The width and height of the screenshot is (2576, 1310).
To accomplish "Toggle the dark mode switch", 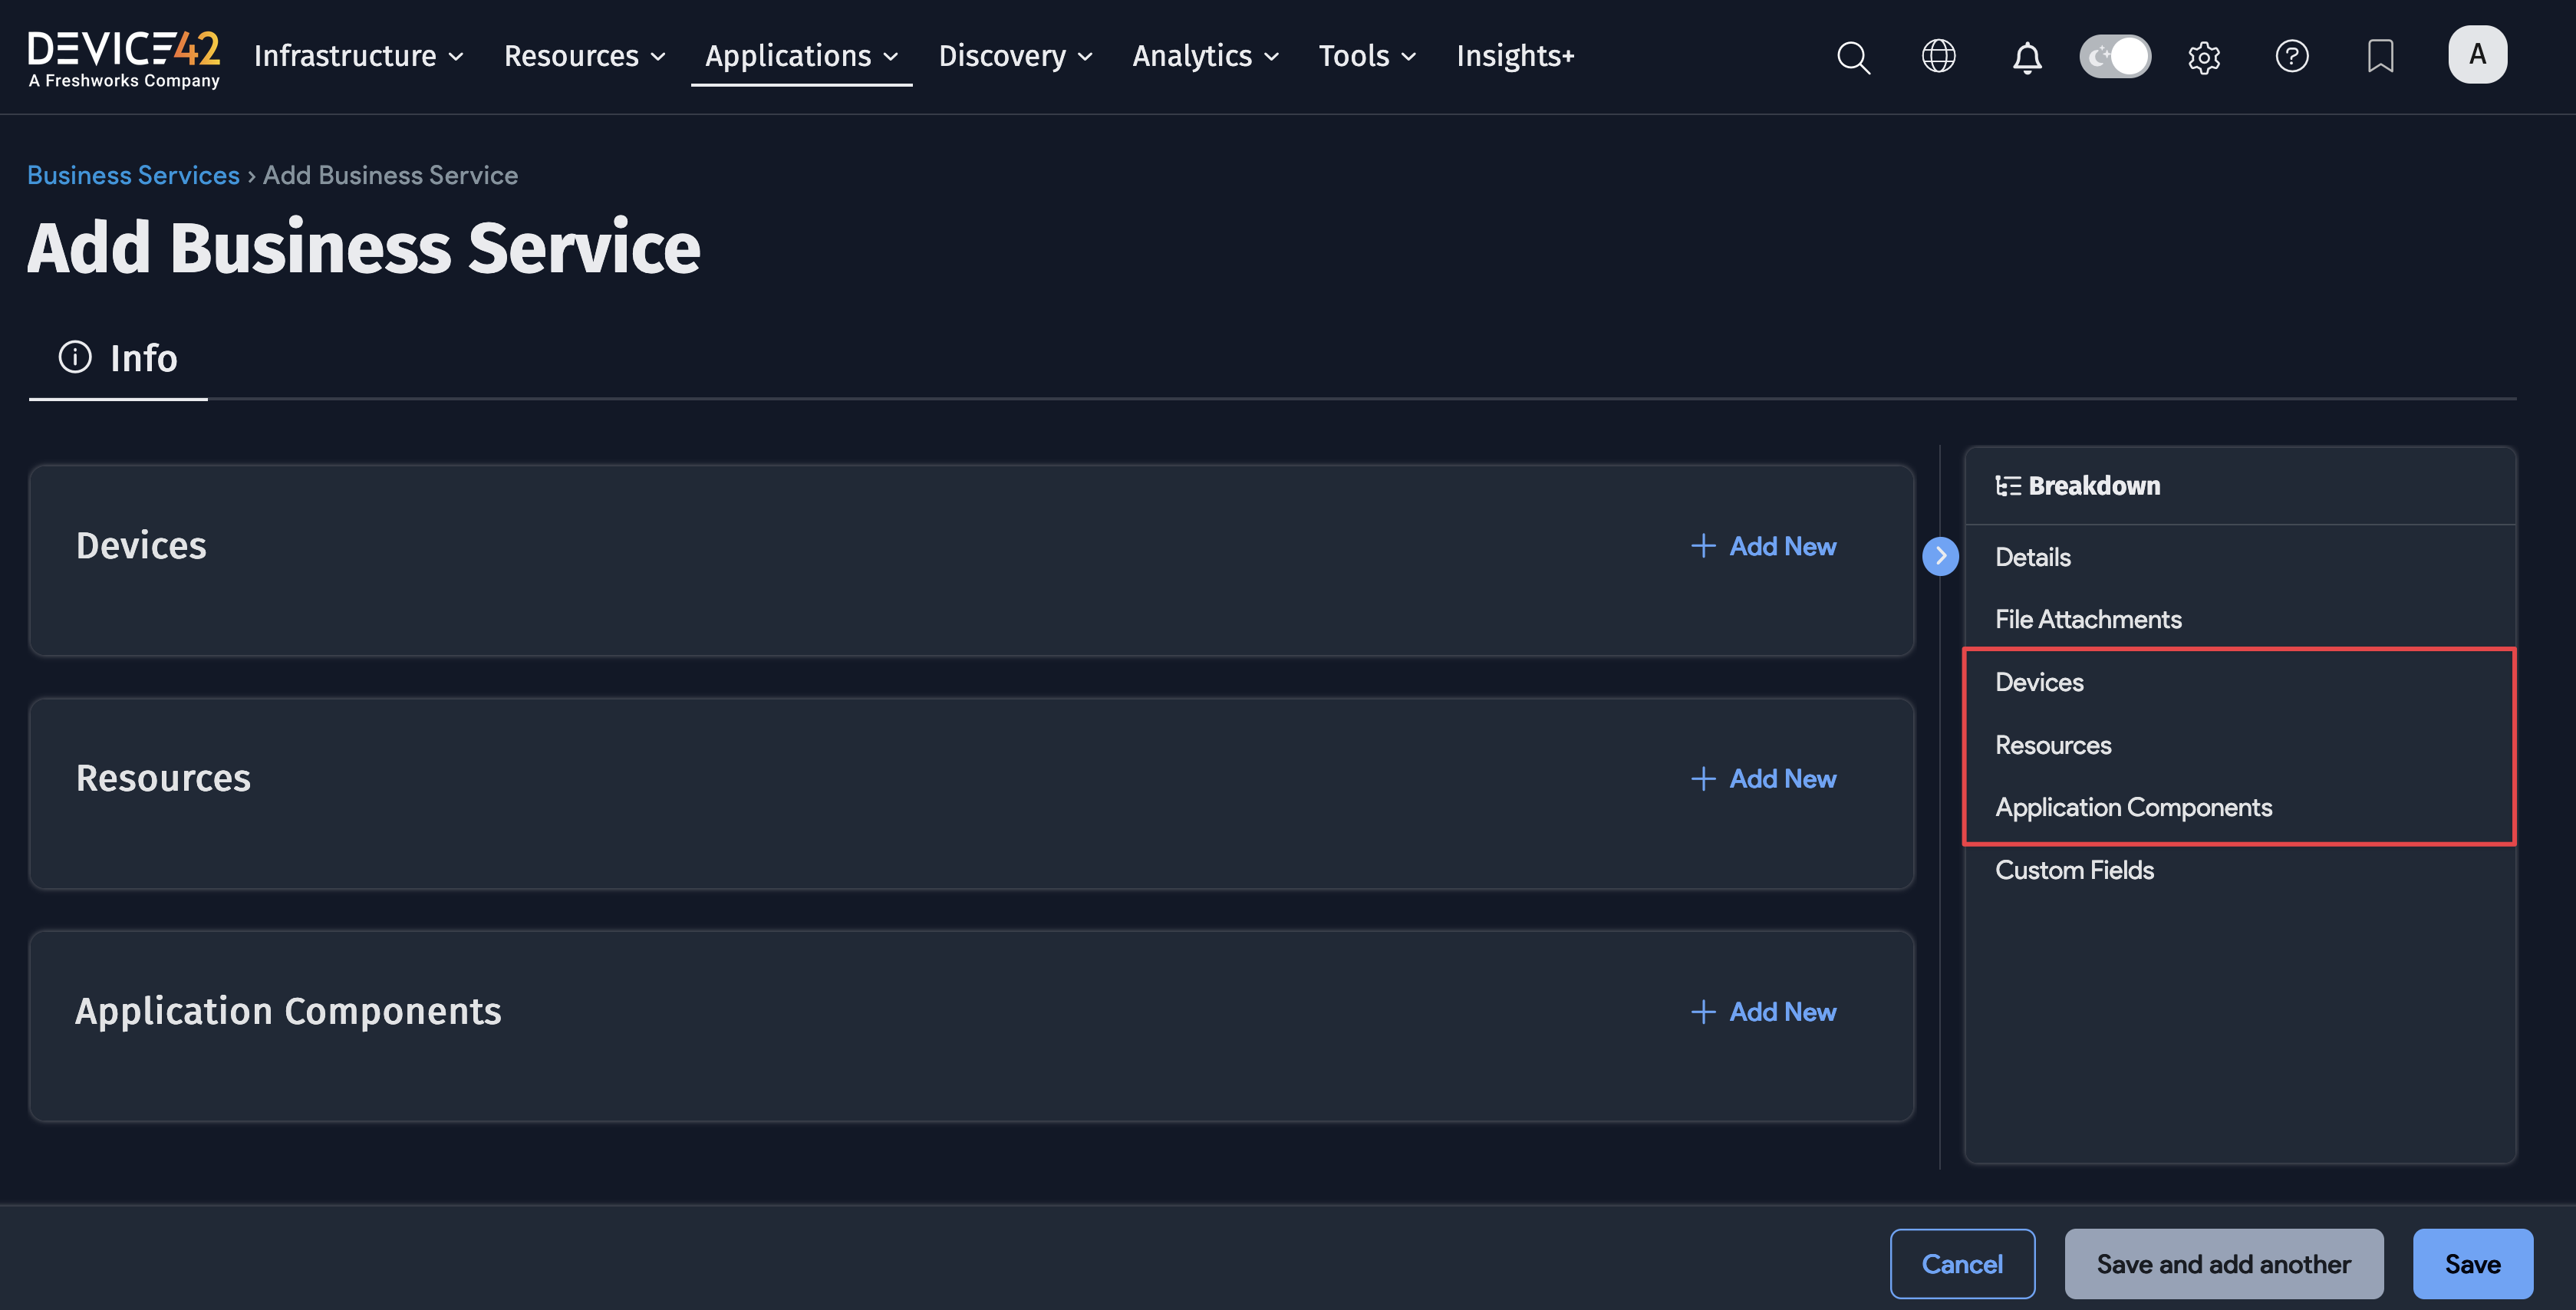I will [2115, 56].
